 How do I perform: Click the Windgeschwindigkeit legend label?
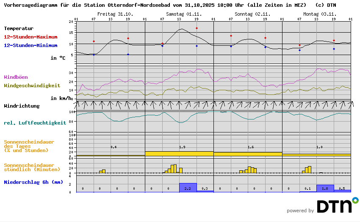(32, 85)
